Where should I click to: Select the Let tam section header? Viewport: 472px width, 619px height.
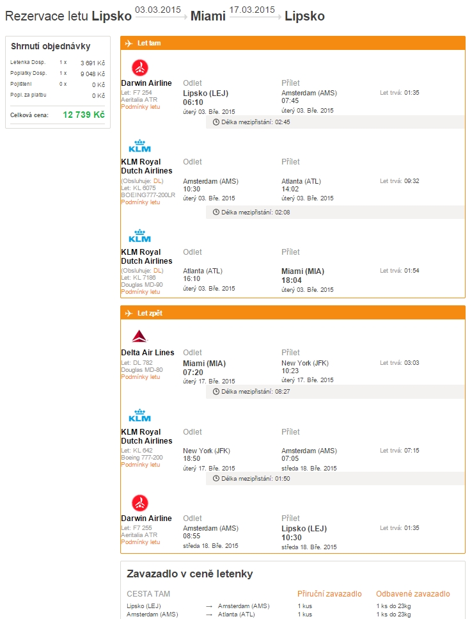(292, 43)
